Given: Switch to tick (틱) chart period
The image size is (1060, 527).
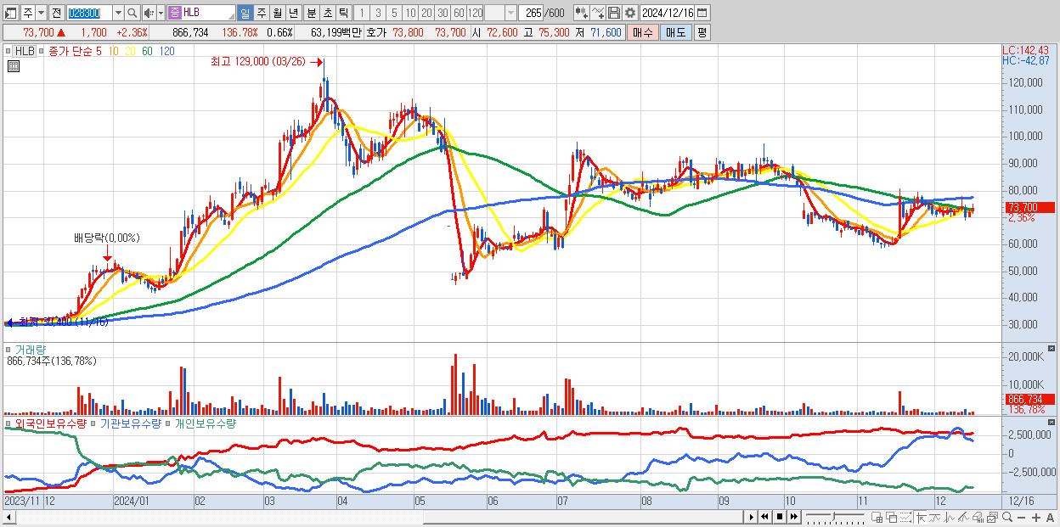Looking at the screenshot, I should pos(342,13).
